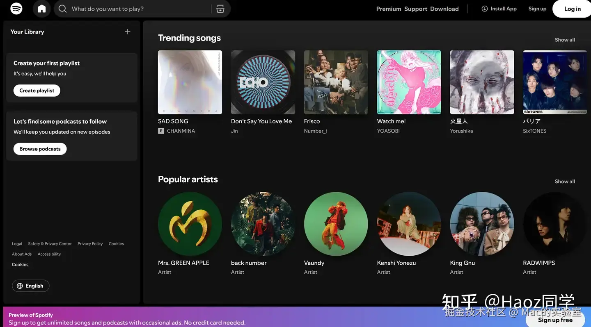
Task: Click the Mrs. GREEN APPLE name text
Action: 183,263
